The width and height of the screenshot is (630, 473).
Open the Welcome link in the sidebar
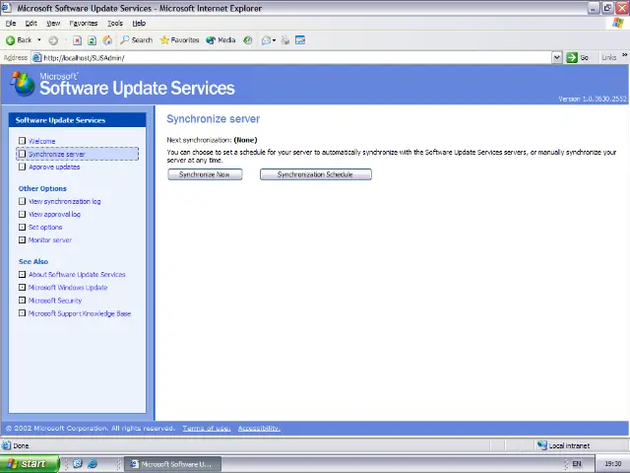click(41, 141)
